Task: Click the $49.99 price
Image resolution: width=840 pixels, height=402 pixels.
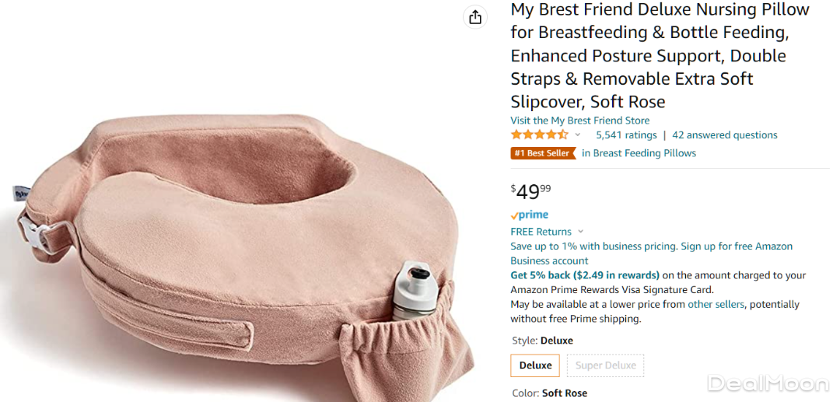Action: 530,191
